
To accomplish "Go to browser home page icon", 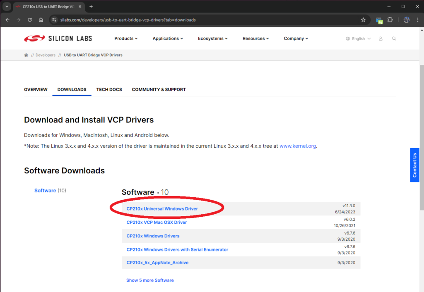I will pyautogui.click(x=41, y=20).
